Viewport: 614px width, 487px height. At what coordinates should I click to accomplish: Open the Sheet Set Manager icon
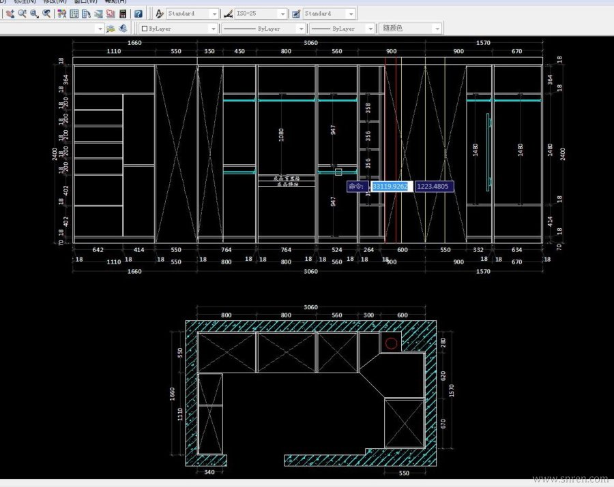[x=98, y=14]
